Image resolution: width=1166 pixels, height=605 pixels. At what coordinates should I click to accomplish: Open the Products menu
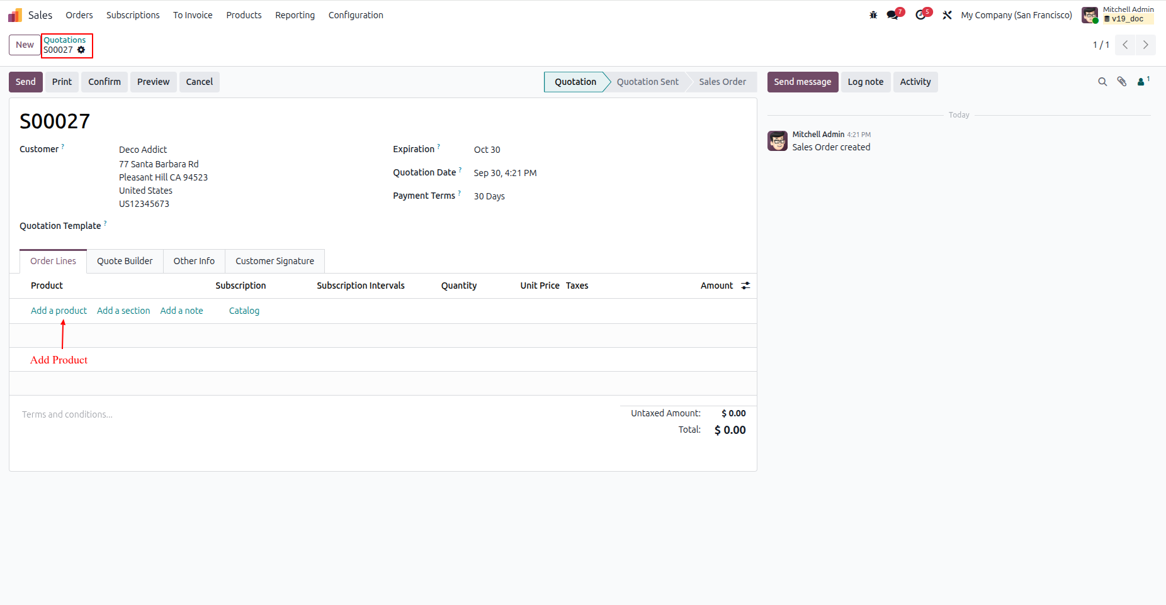[244, 15]
